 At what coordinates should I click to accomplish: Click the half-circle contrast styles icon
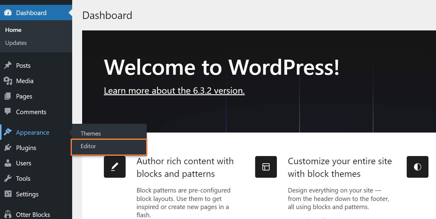[418, 167]
